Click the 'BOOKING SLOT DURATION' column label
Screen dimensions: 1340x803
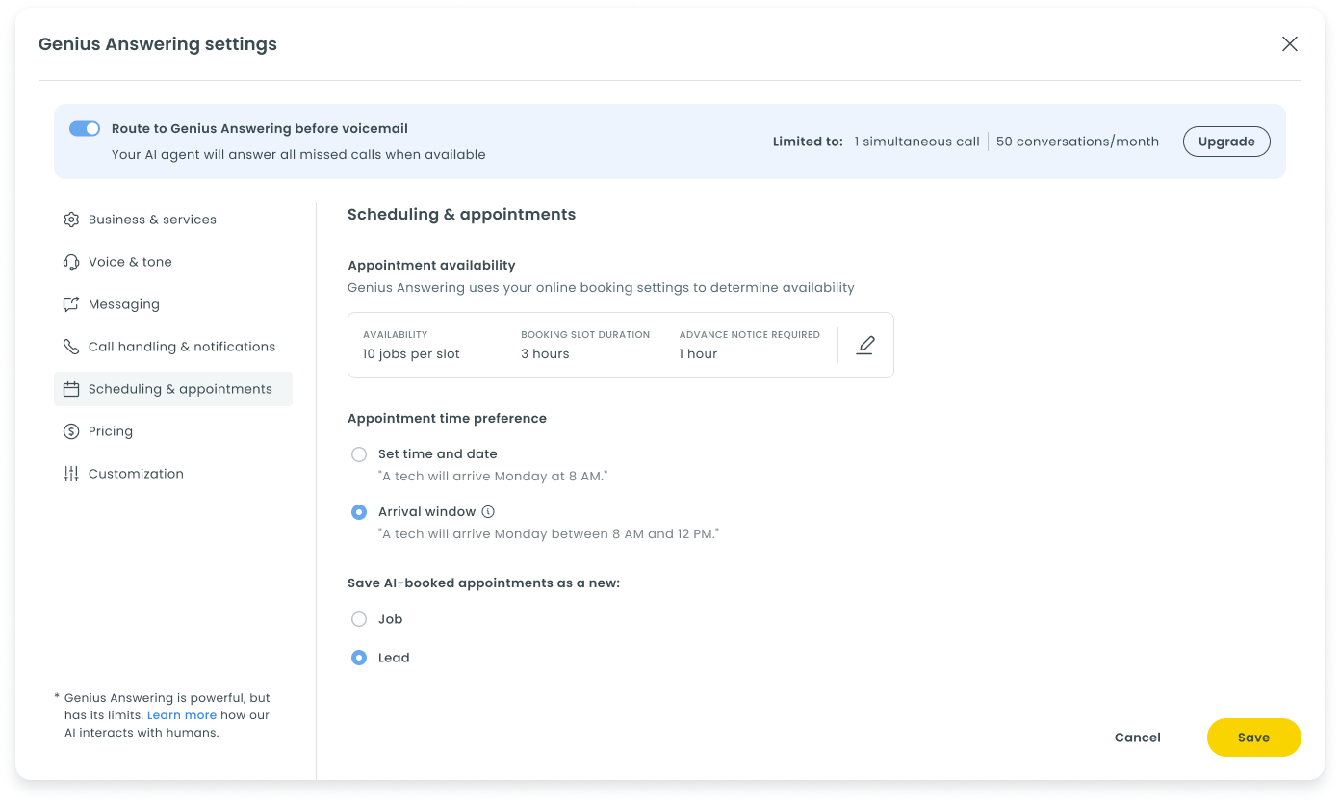point(585,335)
